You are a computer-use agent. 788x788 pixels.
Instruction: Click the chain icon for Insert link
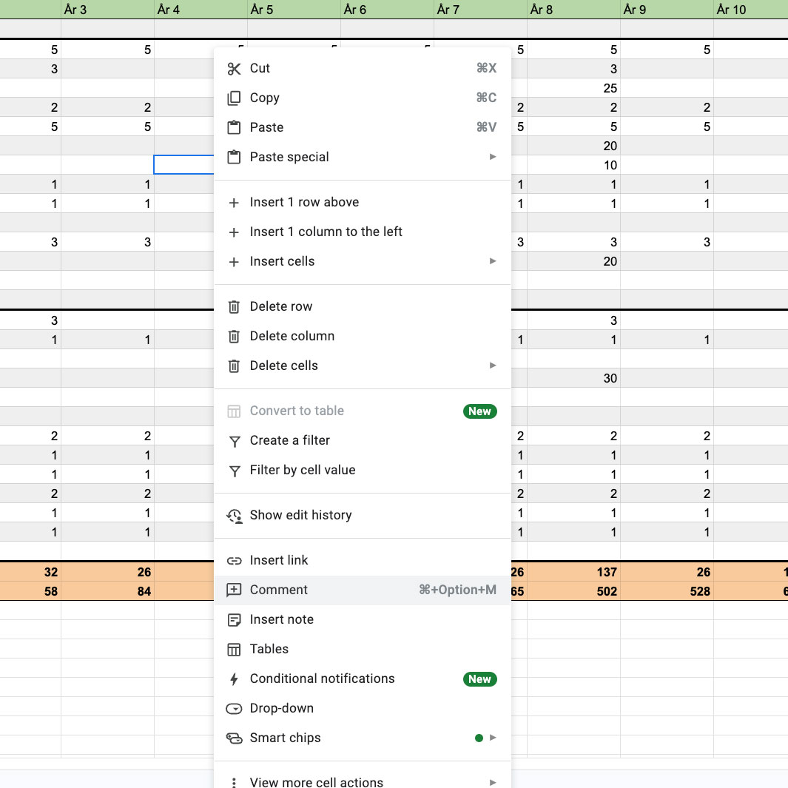point(234,561)
